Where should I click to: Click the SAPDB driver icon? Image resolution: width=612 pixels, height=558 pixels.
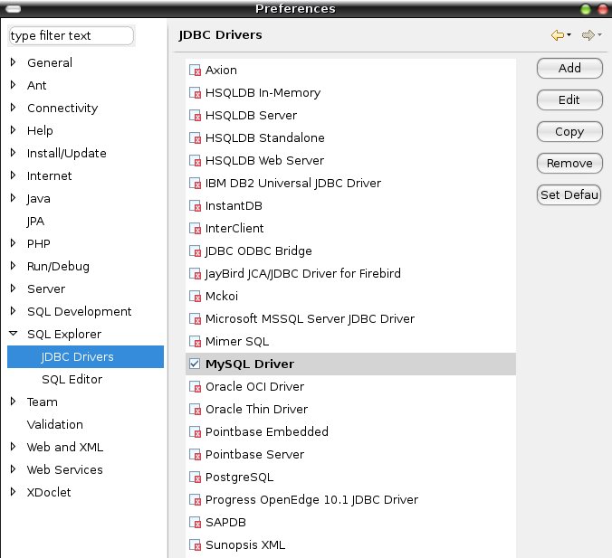(x=195, y=523)
